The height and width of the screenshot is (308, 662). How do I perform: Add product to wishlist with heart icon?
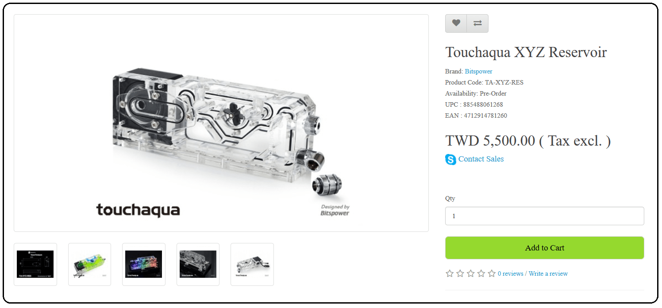pos(456,23)
